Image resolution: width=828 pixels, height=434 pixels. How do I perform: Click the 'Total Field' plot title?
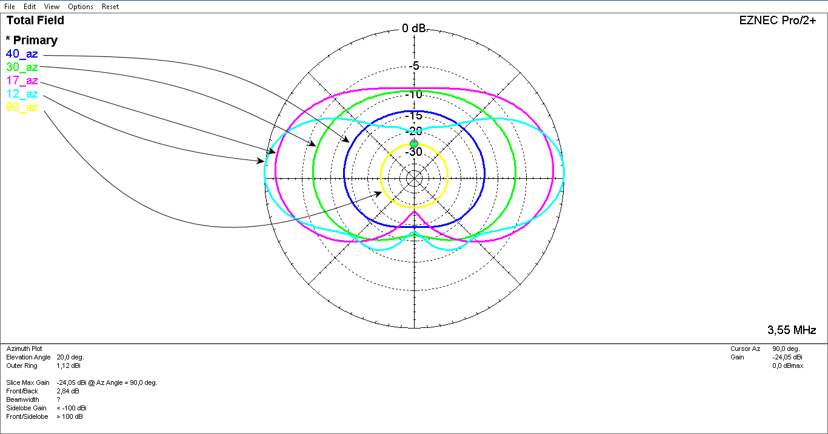[35, 21]
